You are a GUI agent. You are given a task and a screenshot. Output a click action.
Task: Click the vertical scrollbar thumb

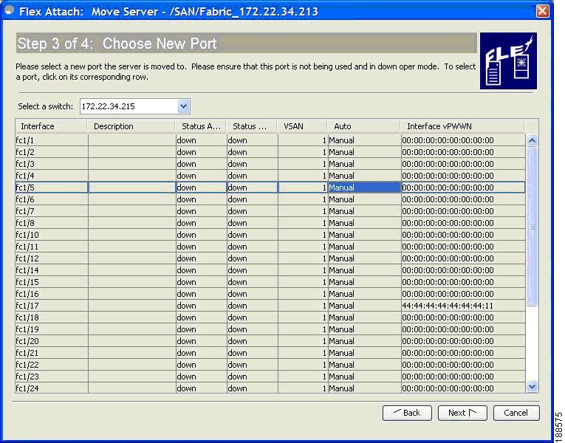533,227
